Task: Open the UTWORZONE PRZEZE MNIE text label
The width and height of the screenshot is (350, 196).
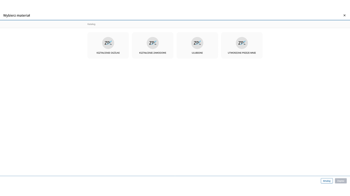Action: [242, 53]
